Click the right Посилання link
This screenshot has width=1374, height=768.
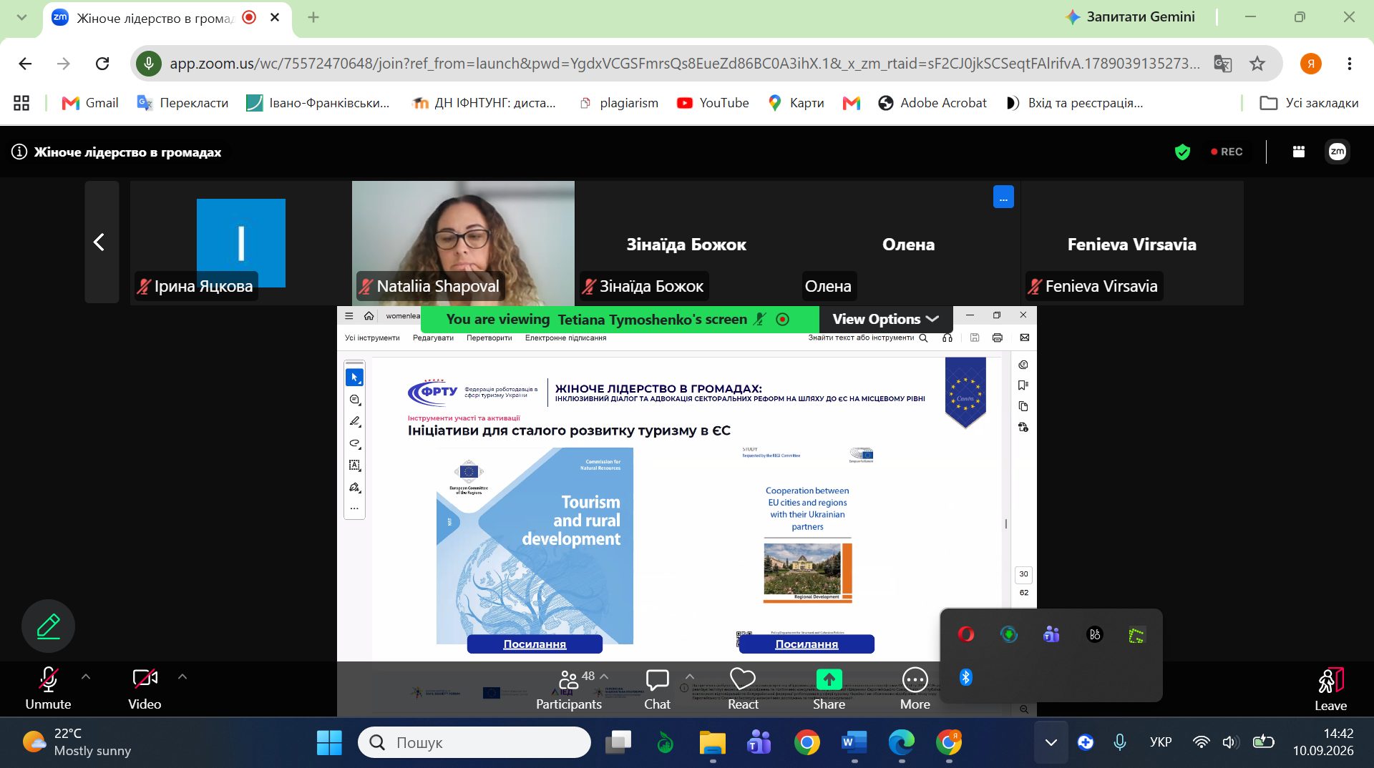[x=807, y=644]
